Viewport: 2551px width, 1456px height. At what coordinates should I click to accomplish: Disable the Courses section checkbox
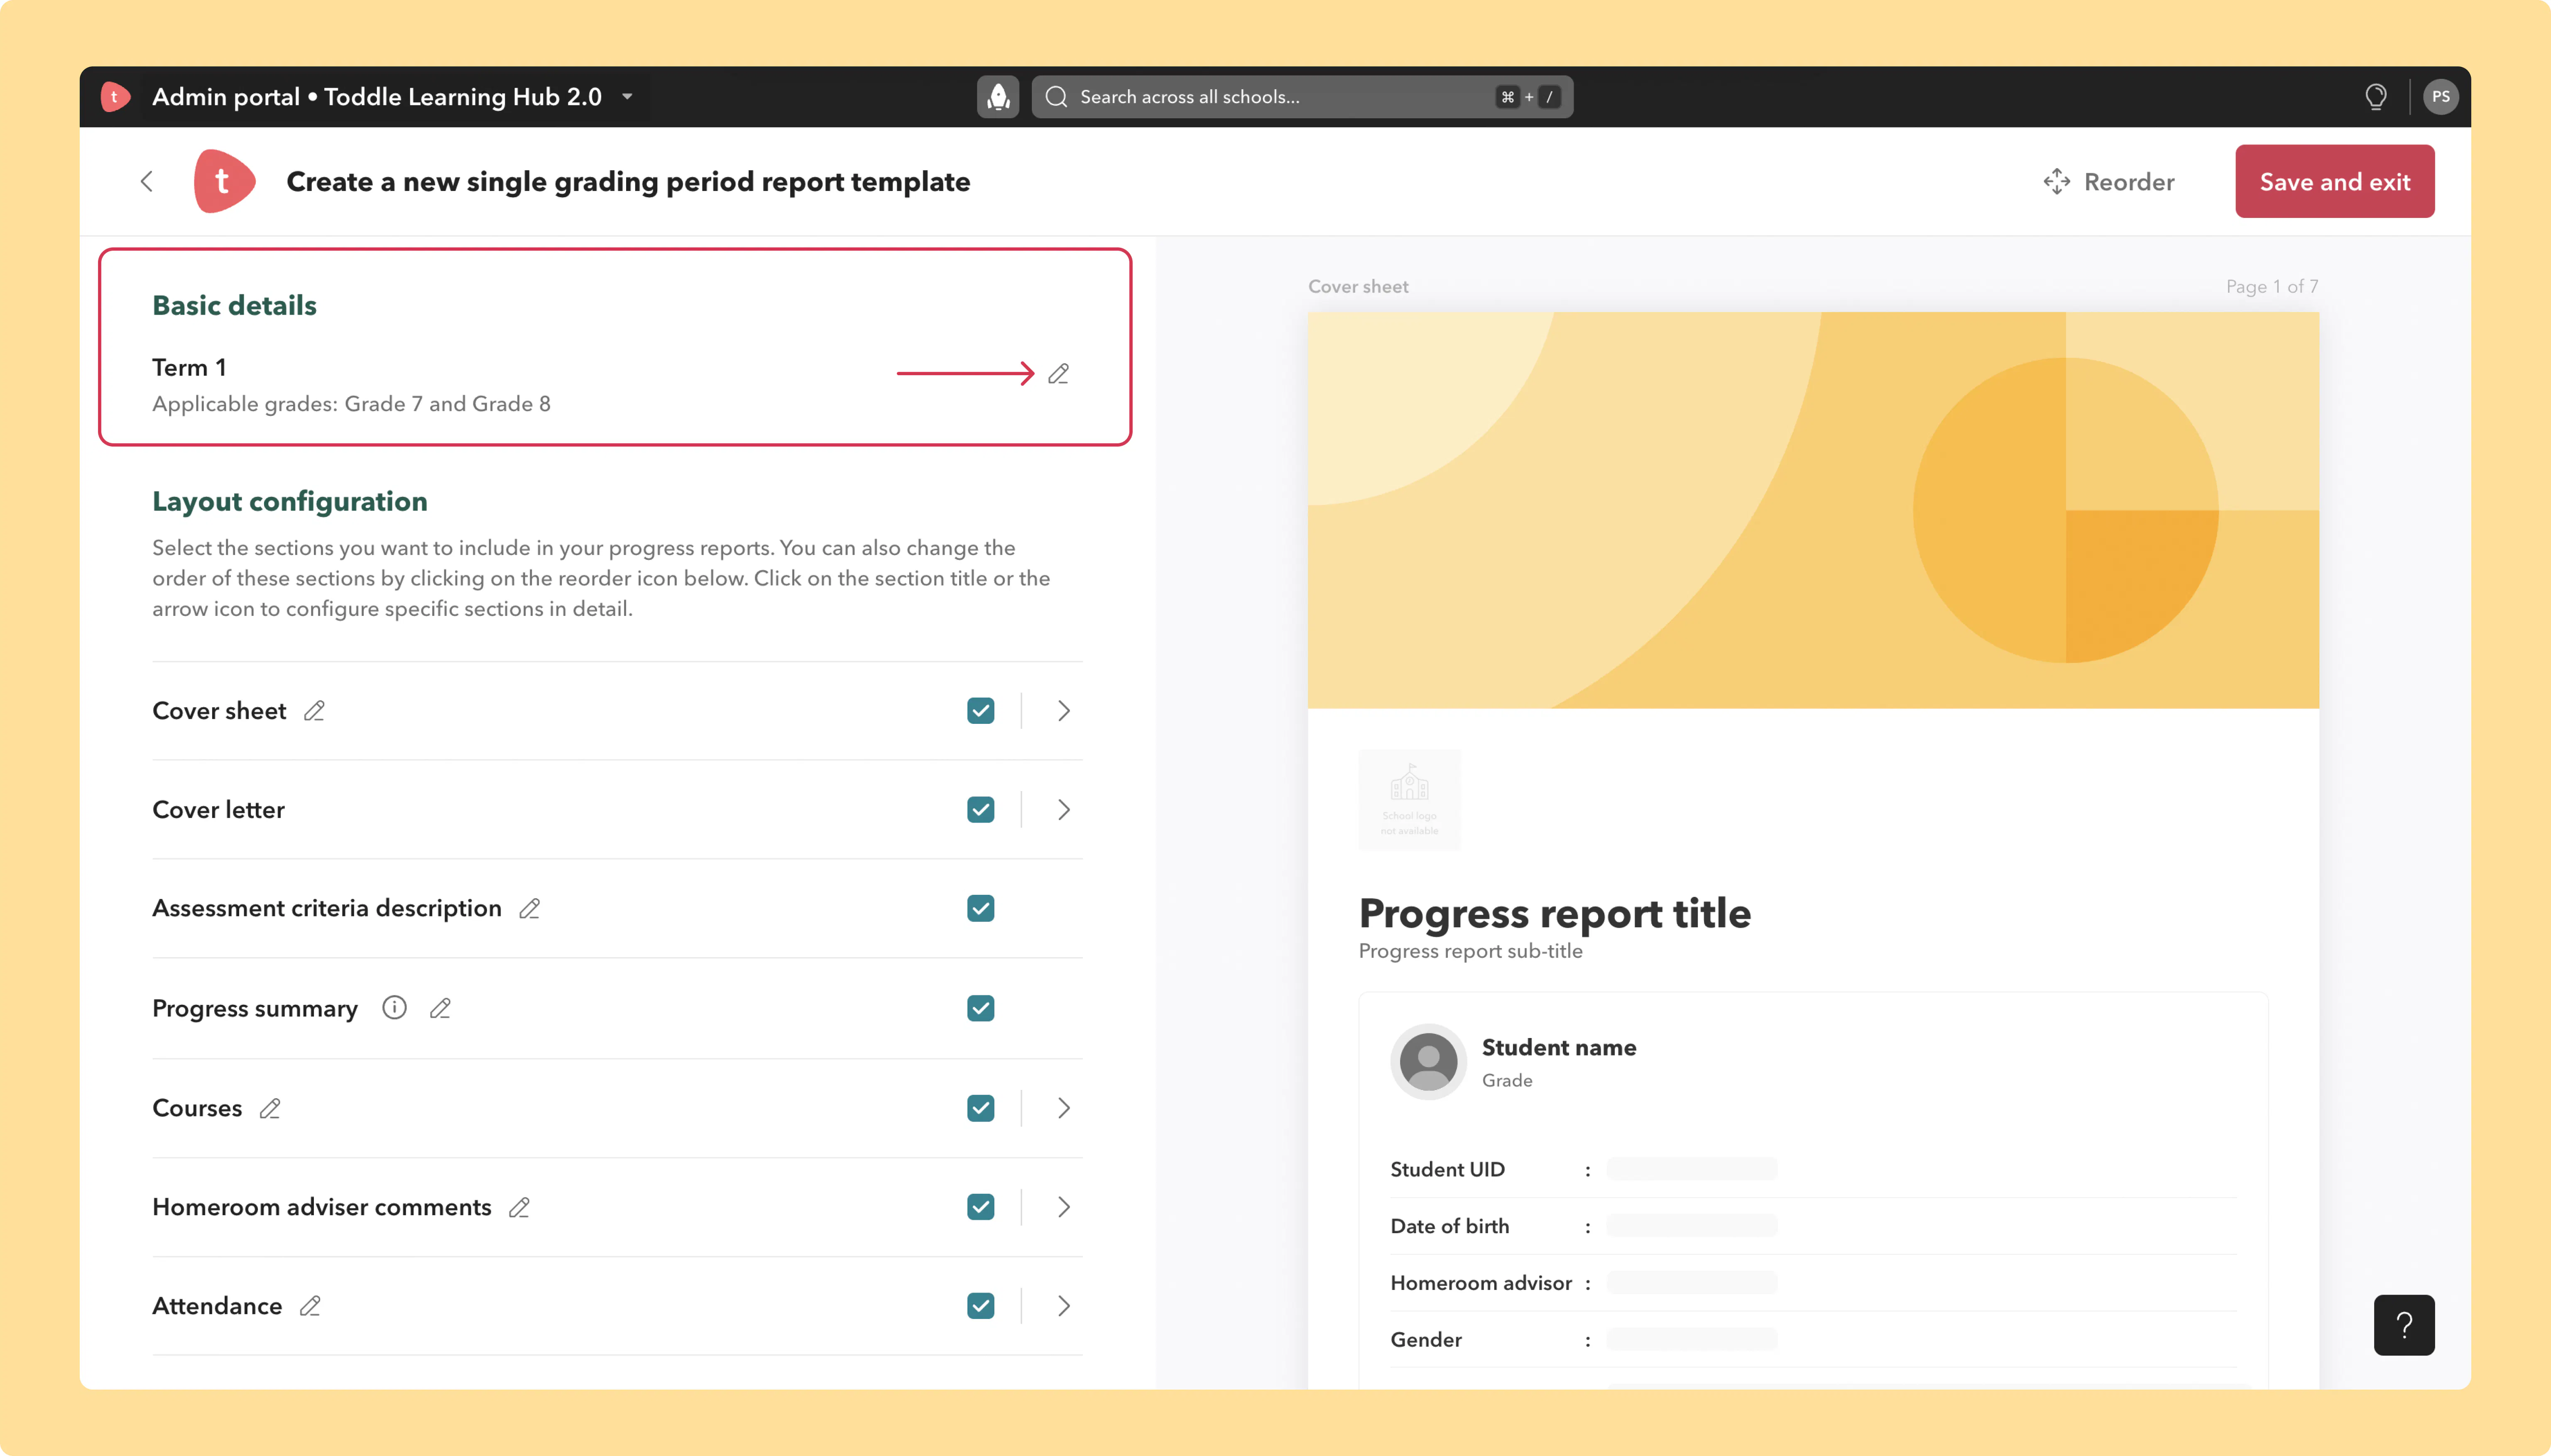(x=980, y=1108)
